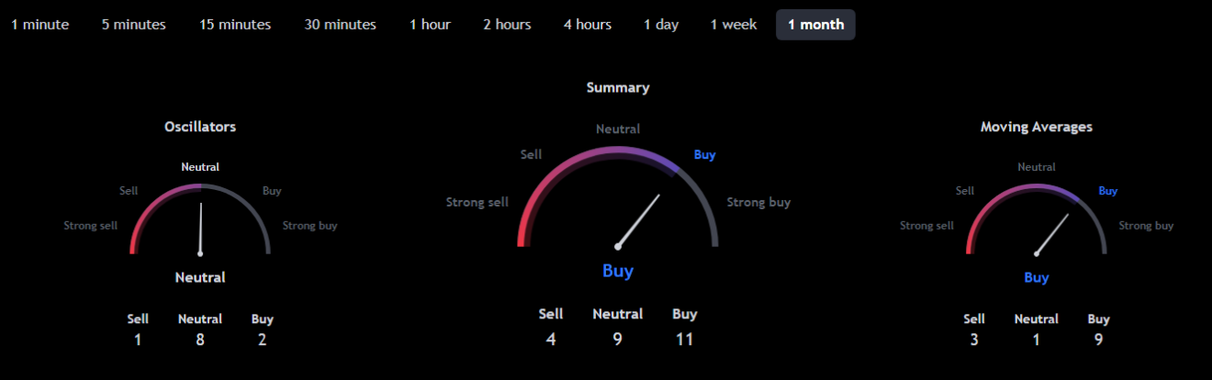Click the Summary heading text
1212x380 pixels.
[618, 87]
